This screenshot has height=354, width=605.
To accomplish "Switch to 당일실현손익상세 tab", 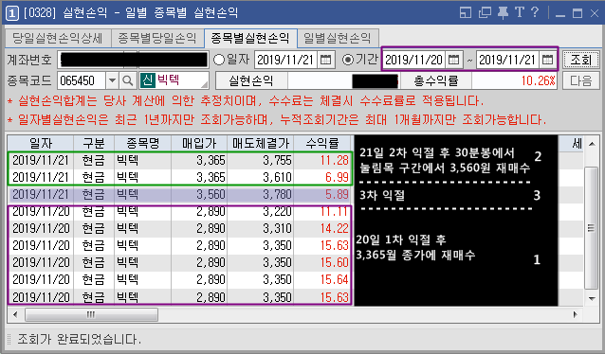I will click(x=58, y=38).
